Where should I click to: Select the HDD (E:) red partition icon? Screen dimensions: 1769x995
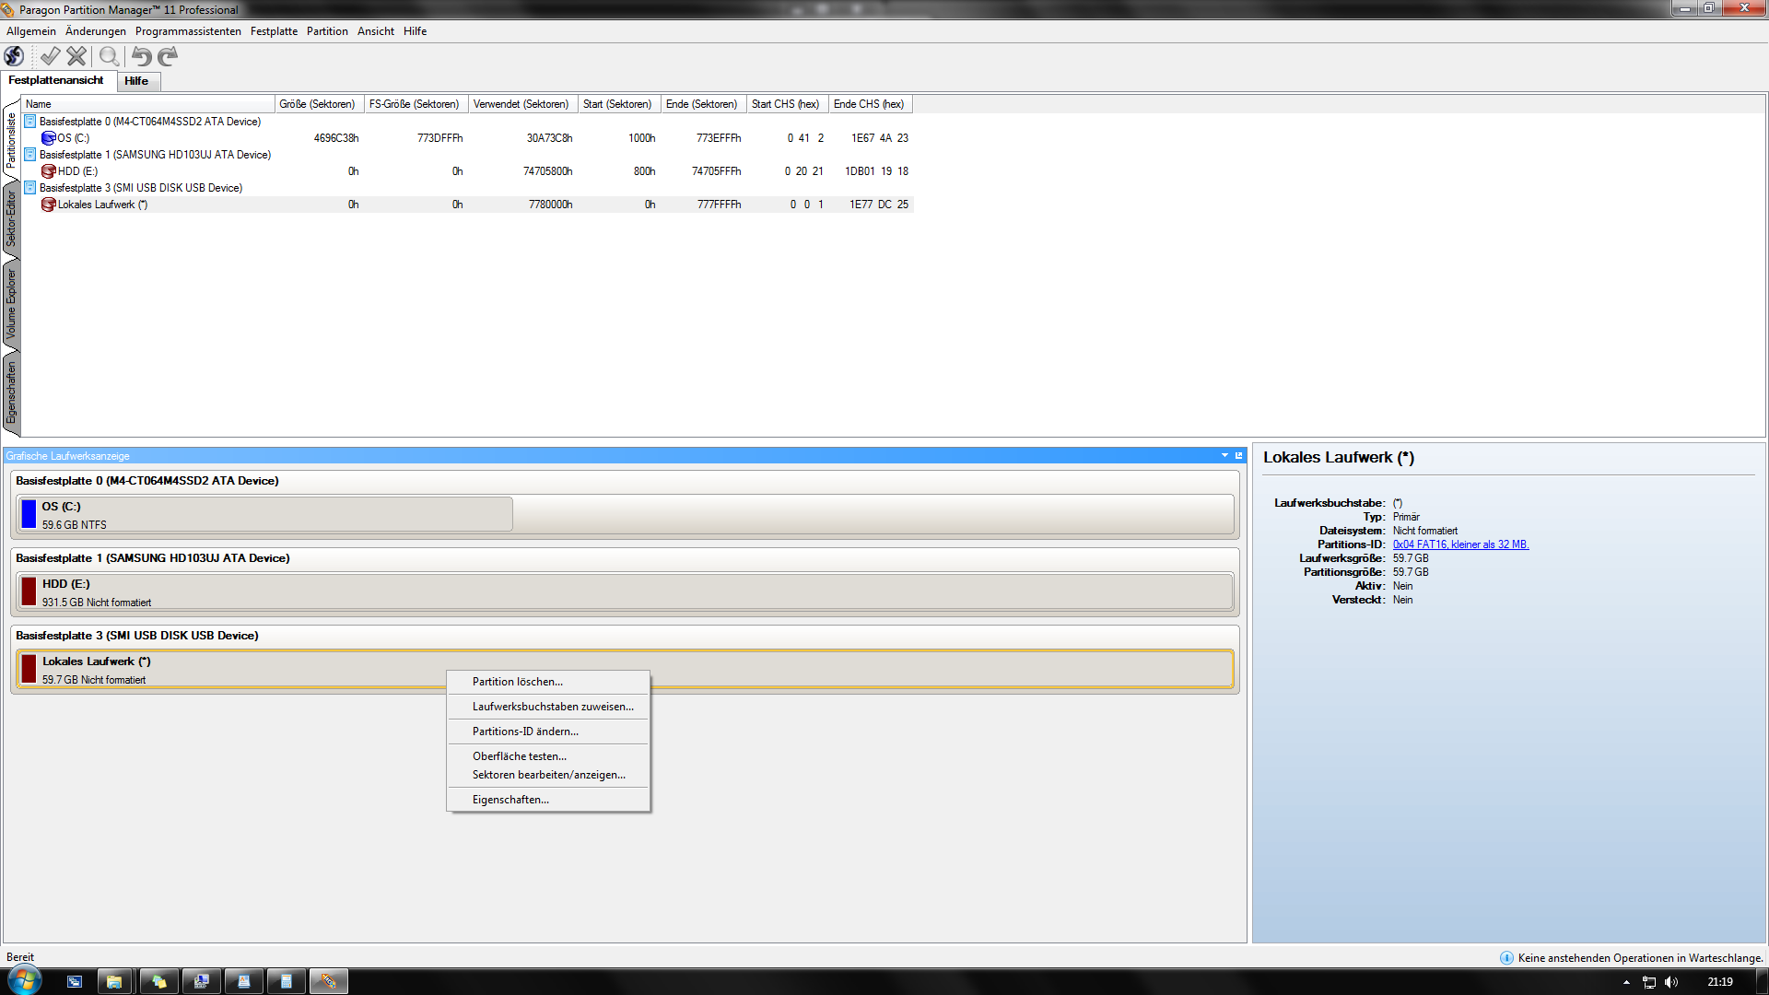point(49,171)
